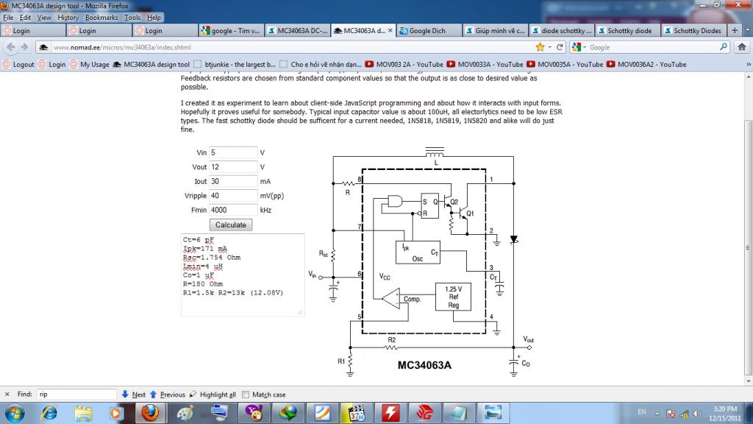Open the Edit menu
Viewport: 753px width, 424px height.
pyautogui.click(x=25, y=18)
